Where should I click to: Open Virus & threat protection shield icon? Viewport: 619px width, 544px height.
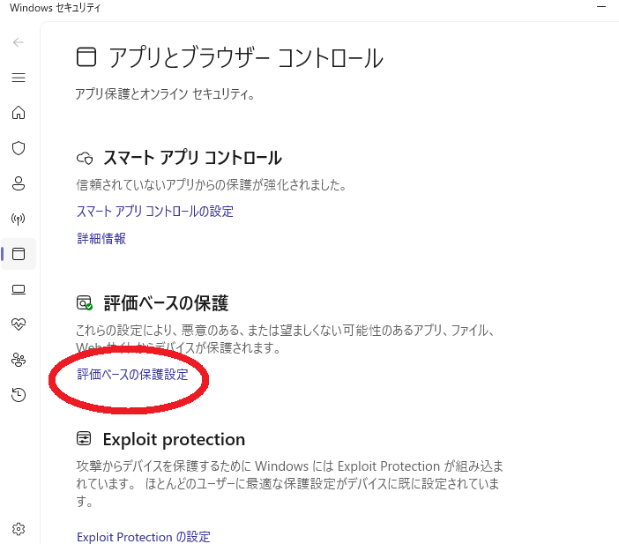coord(19,148)
